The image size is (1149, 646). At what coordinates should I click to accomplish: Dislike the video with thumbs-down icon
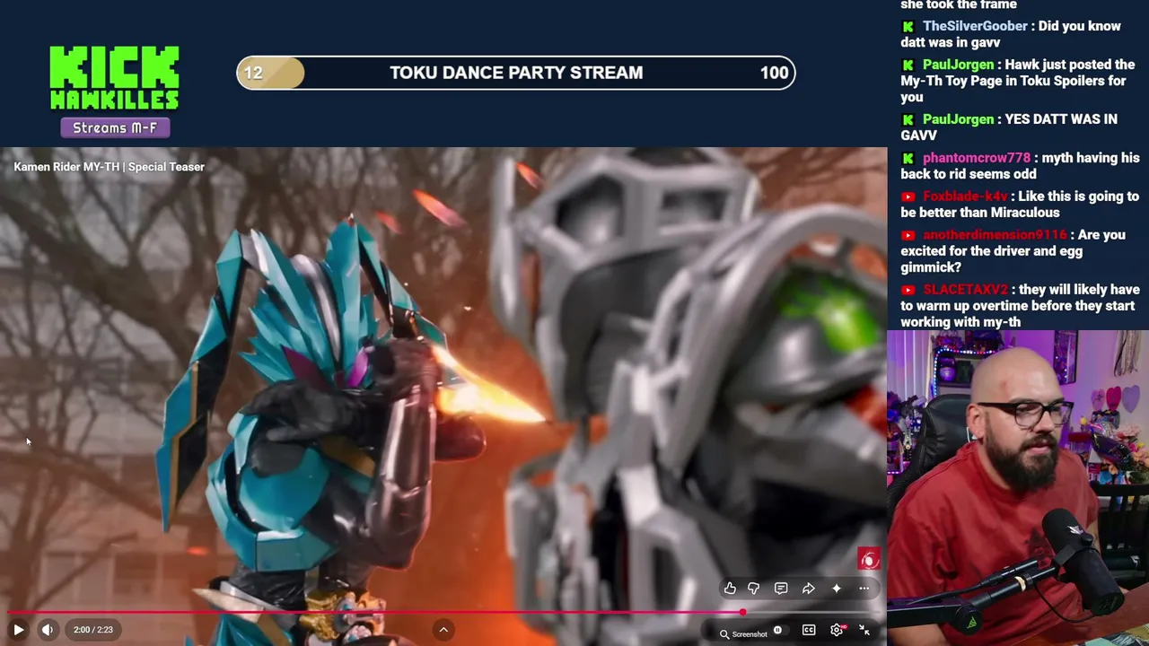tap(754, 589)
